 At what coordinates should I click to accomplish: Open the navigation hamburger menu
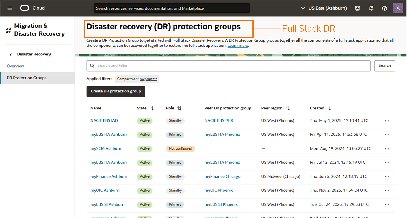(x=10, y=8)
